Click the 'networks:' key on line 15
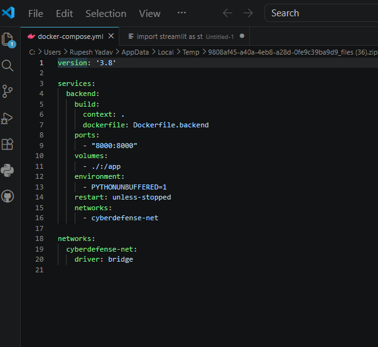Image resolution: width=378 pixels, height=347 pixels. pyautogui.click(x=93, y=208)
